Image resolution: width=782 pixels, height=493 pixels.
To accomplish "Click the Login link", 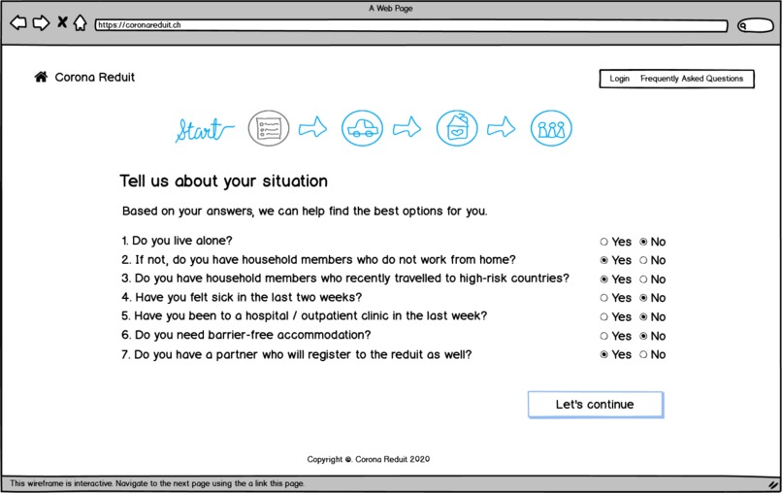I will (x=619, y=79).
